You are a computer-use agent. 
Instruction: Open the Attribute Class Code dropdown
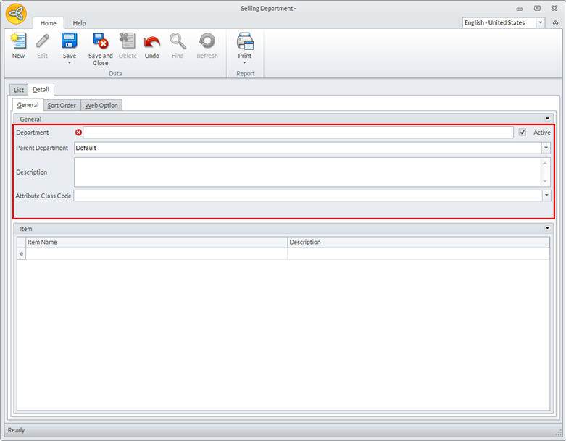point(545,196)
